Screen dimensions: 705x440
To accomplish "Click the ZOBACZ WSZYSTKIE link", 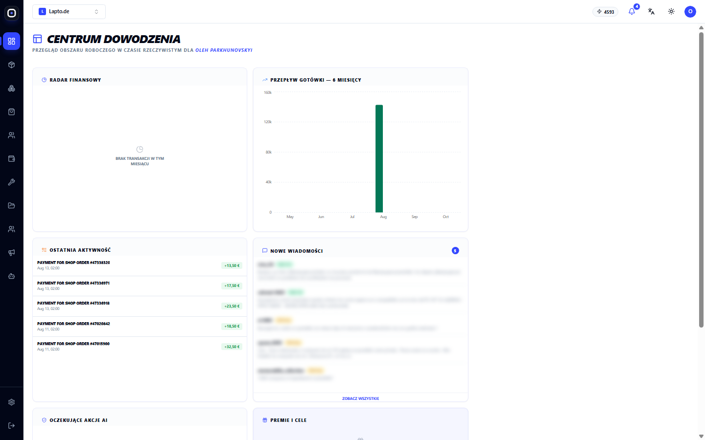I will tap(361, 398).
